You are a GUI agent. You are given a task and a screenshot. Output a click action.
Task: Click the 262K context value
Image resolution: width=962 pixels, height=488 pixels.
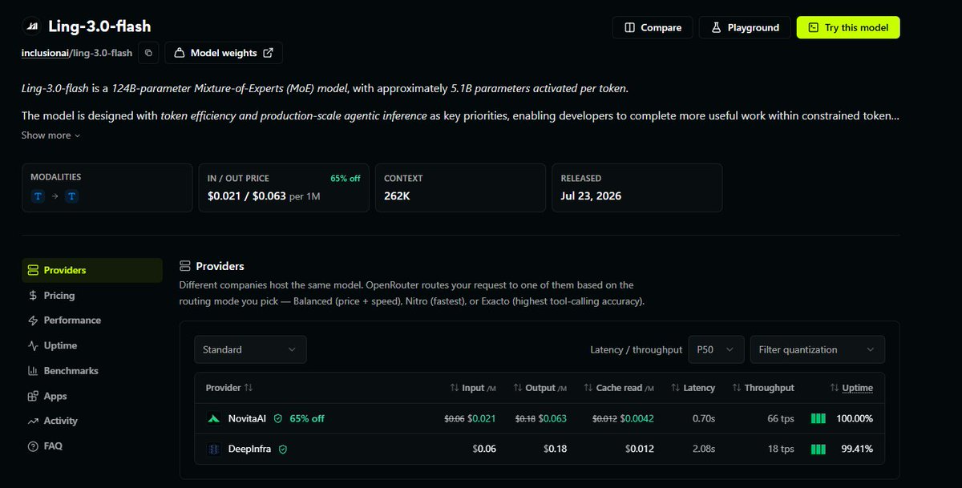click(398, 196)
